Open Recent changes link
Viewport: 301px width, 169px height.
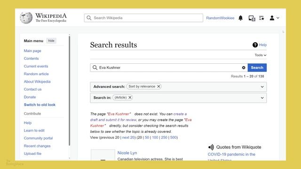(37, 146)
